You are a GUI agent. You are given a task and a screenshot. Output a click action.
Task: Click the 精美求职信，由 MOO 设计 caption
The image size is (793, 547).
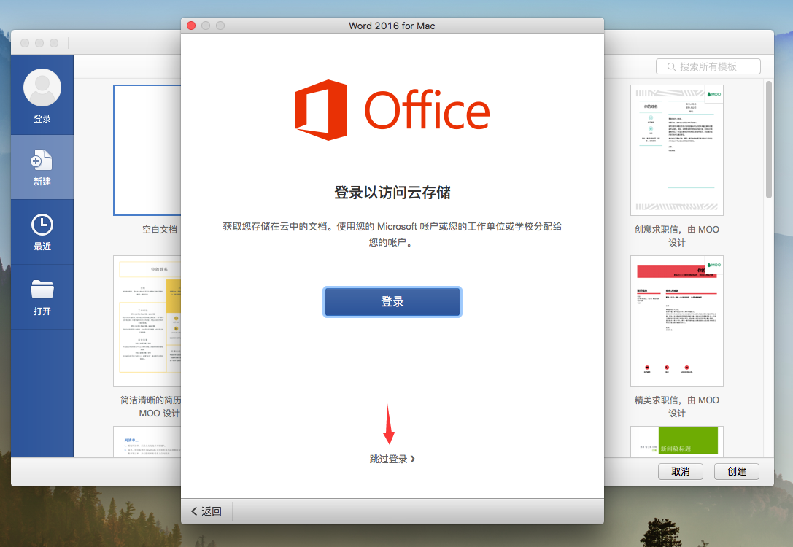tap(677, 406)
